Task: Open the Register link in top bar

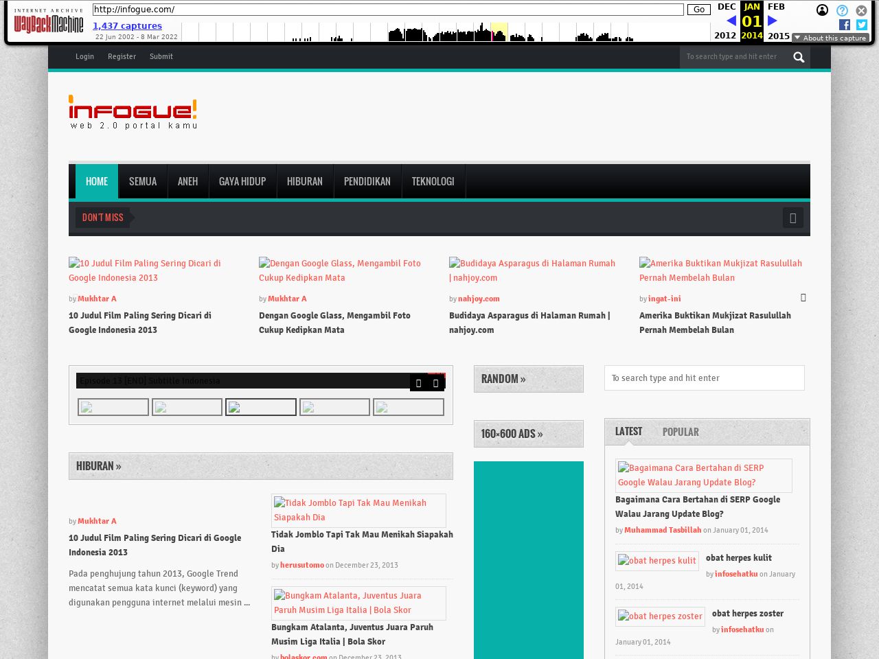Action: pyautogui.click(x=122, y=56)
